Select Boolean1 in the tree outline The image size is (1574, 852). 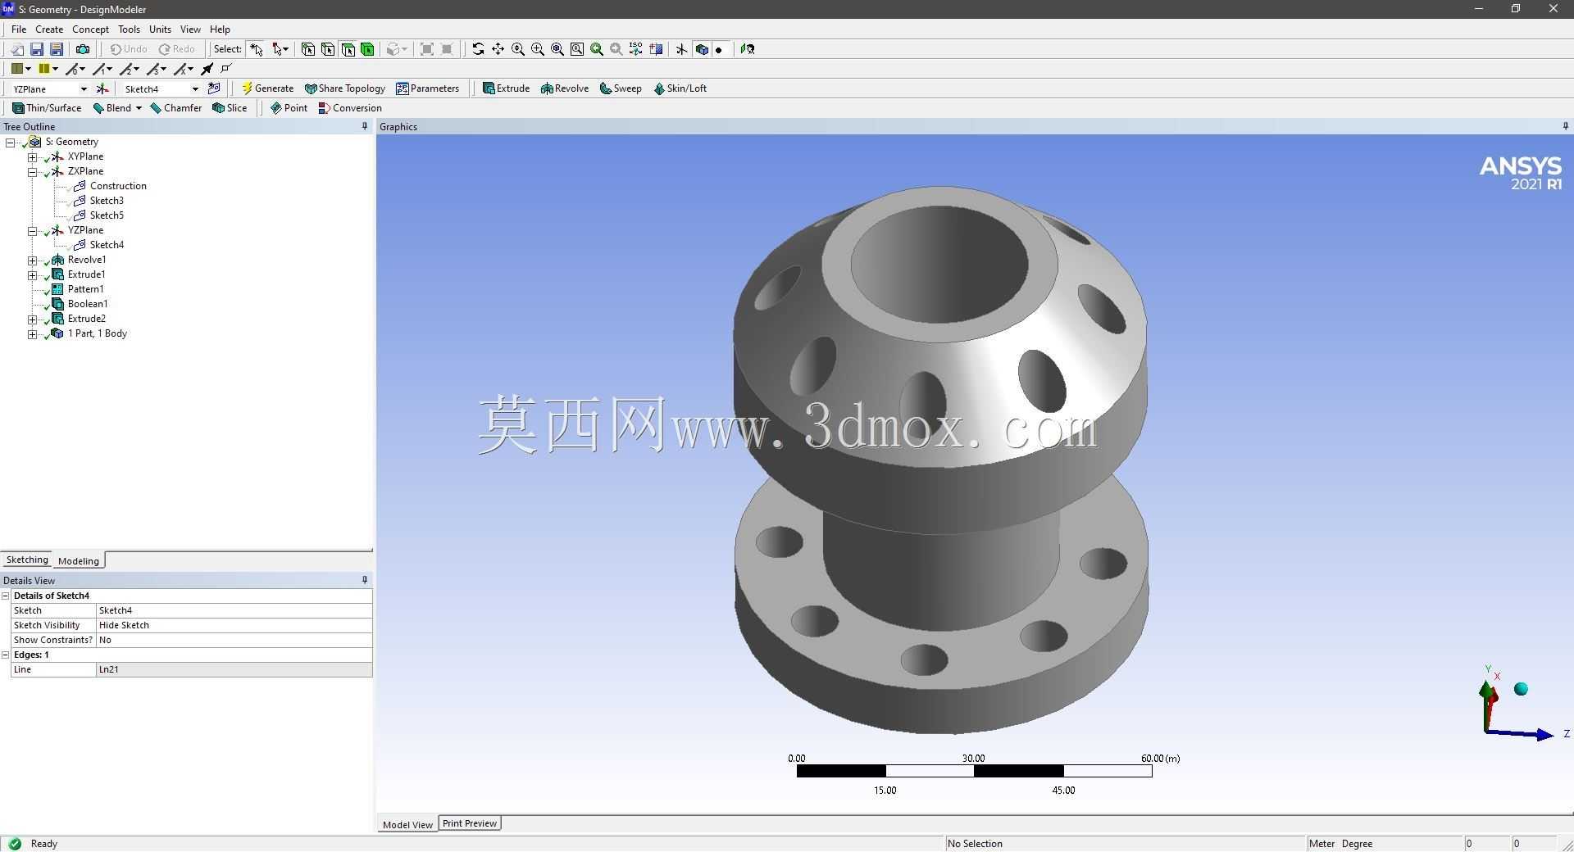[x=88, y=304]
